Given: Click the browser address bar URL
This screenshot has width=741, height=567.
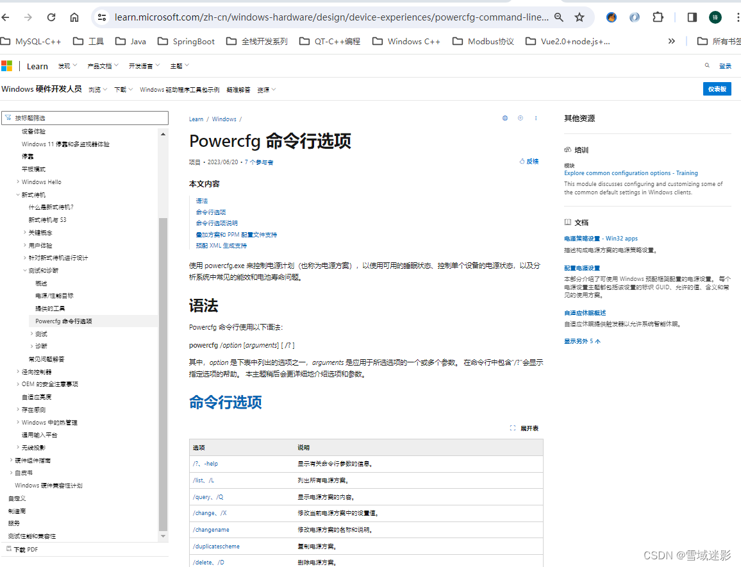Looking at the screenshot, I should [x=331, y=17].
